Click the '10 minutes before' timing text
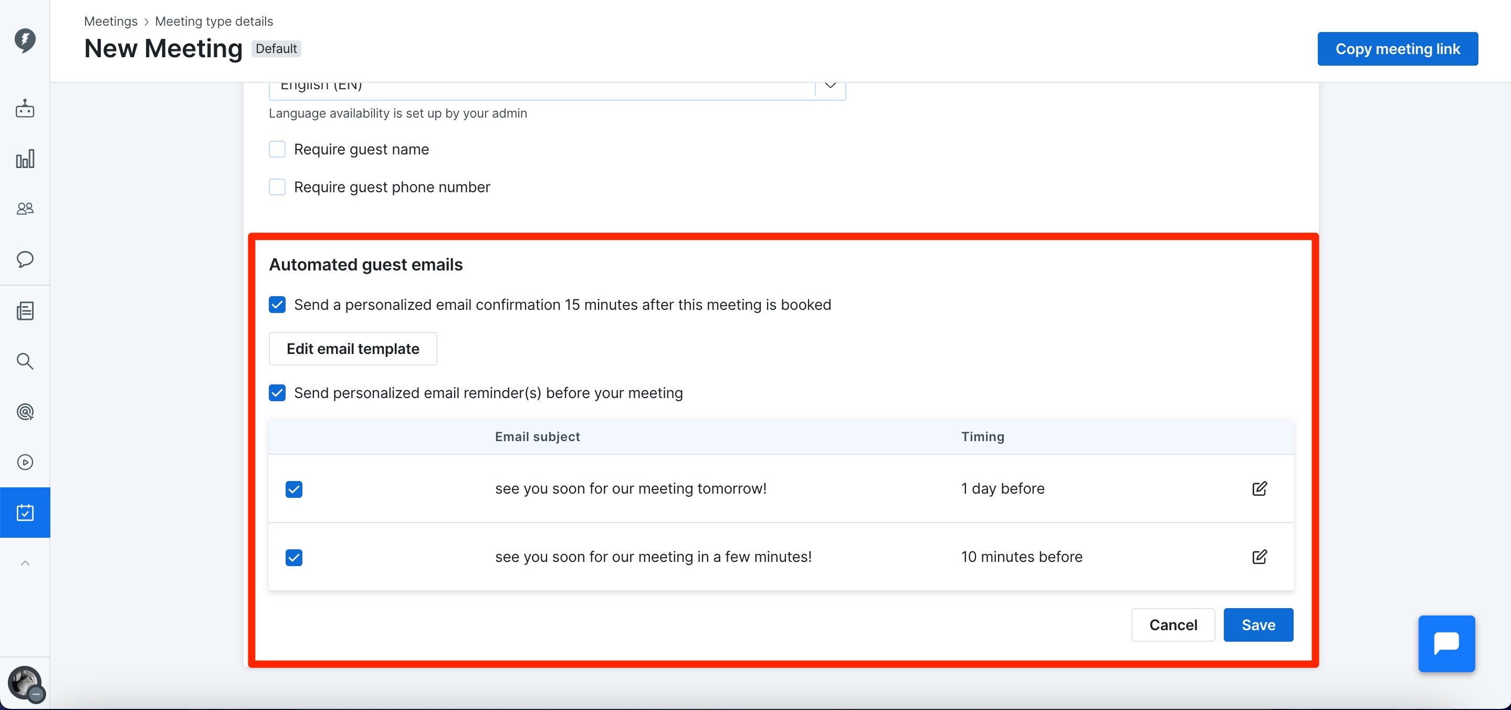 point(1021,556)
